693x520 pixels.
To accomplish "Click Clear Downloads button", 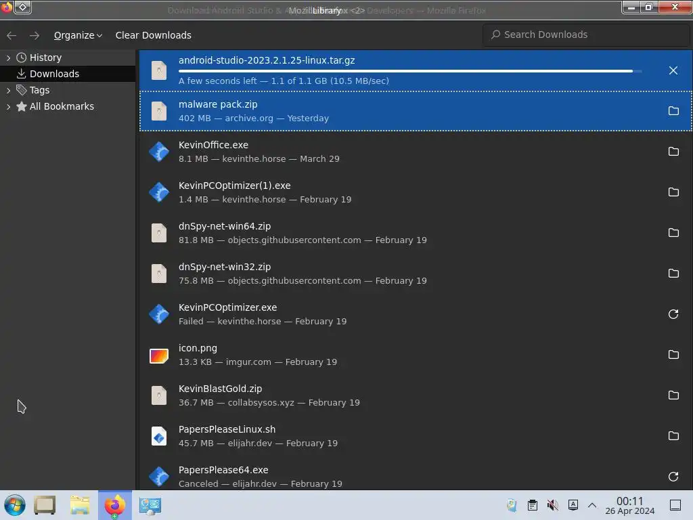I will coord(154,35).
